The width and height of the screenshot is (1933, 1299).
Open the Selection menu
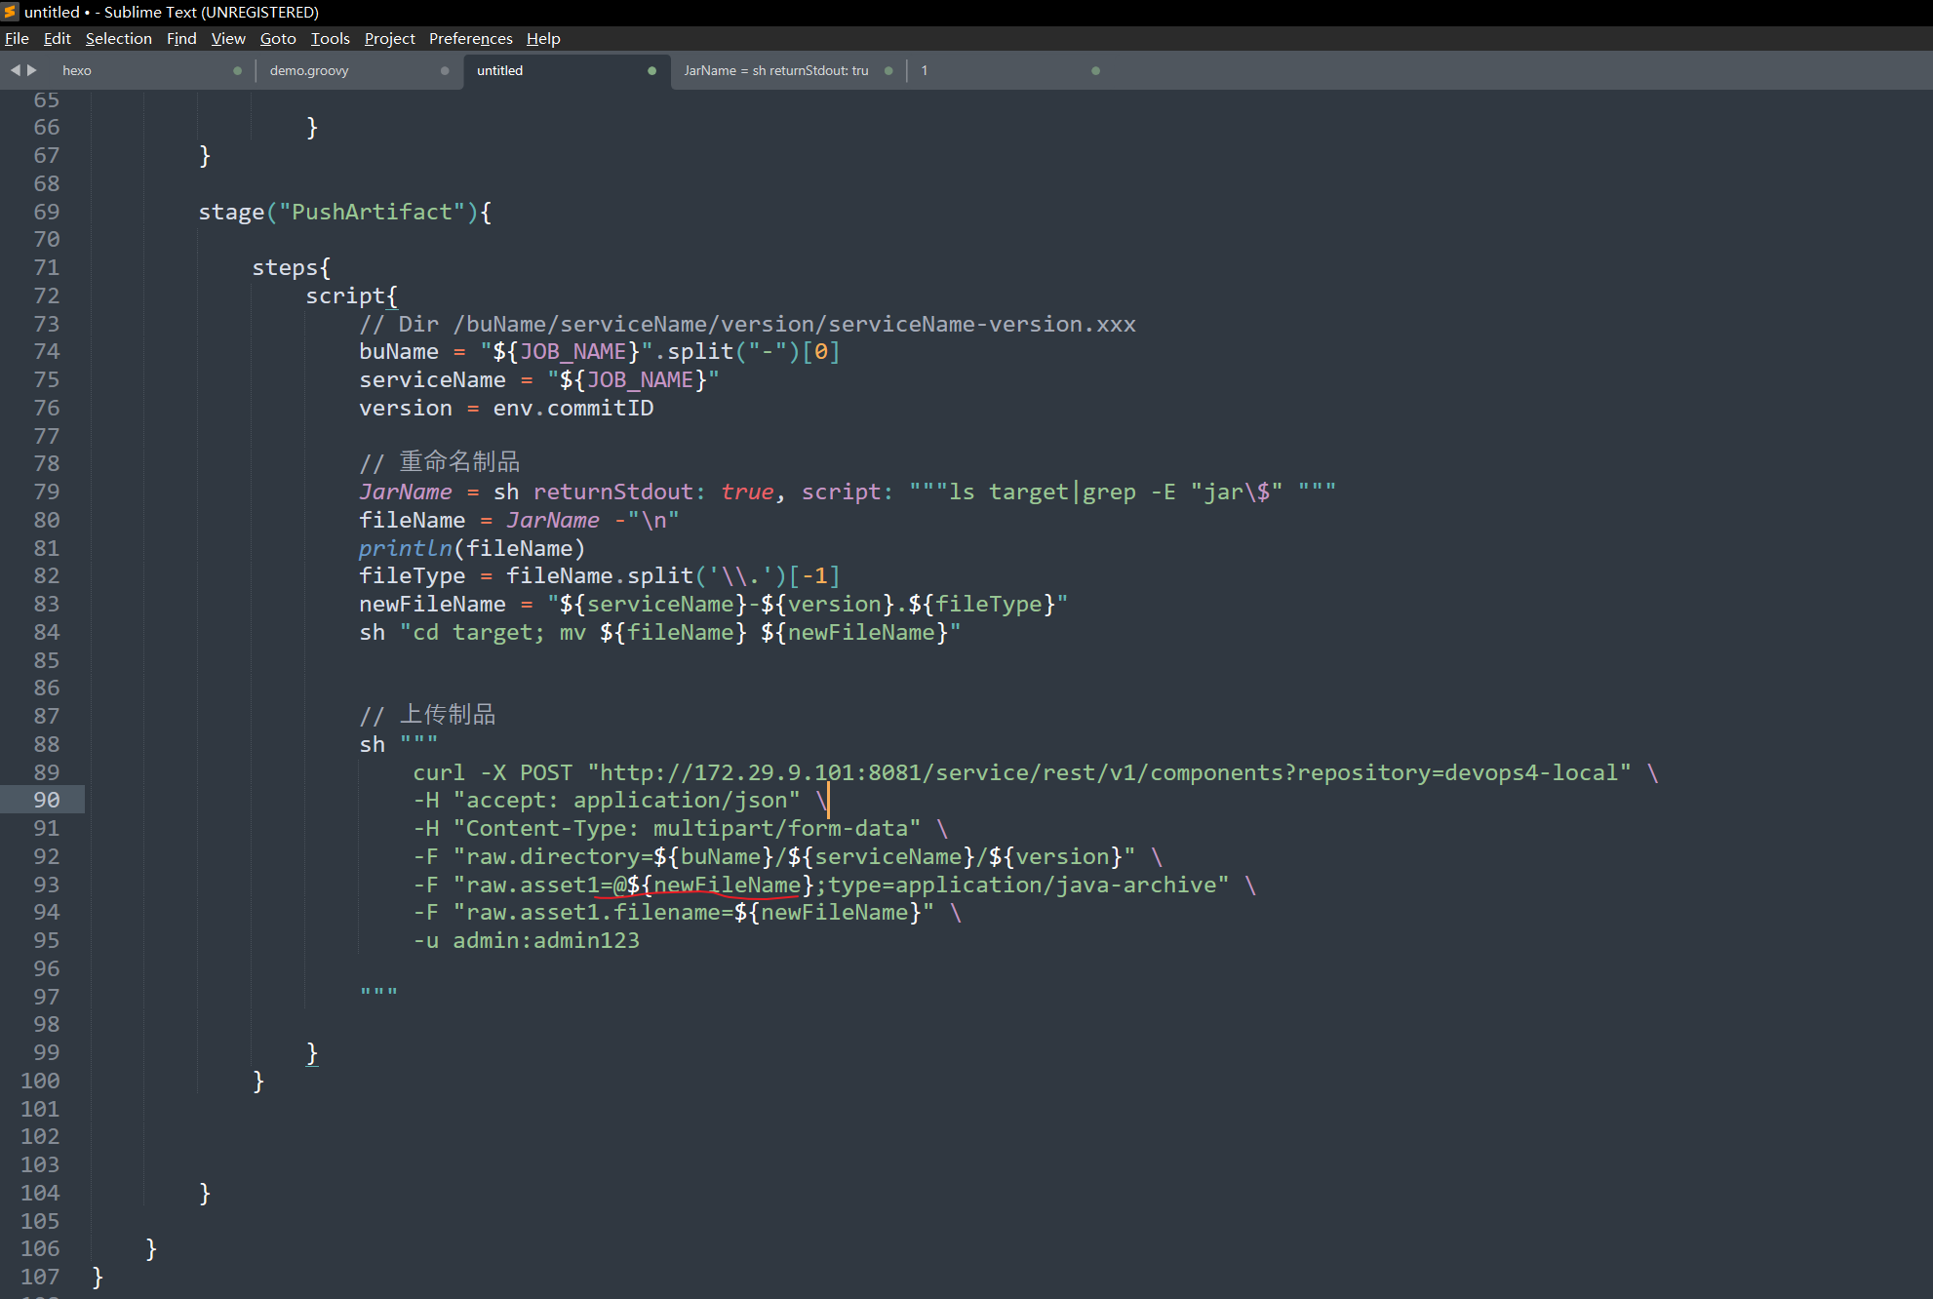click(x=118, y=38)
